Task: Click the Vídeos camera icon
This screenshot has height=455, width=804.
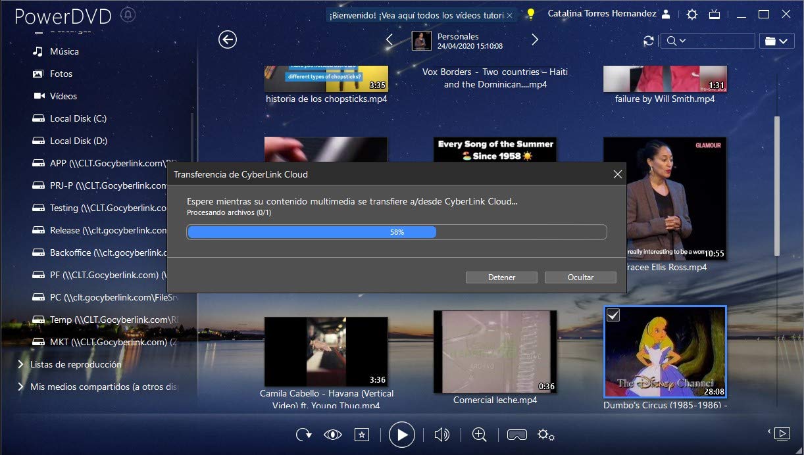Action: pos(38,96)
